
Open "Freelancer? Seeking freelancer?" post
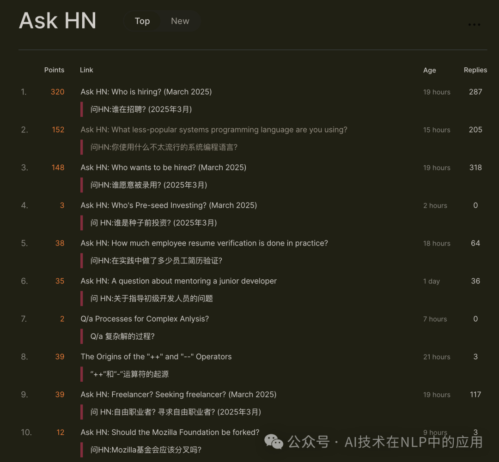[178, 395]
